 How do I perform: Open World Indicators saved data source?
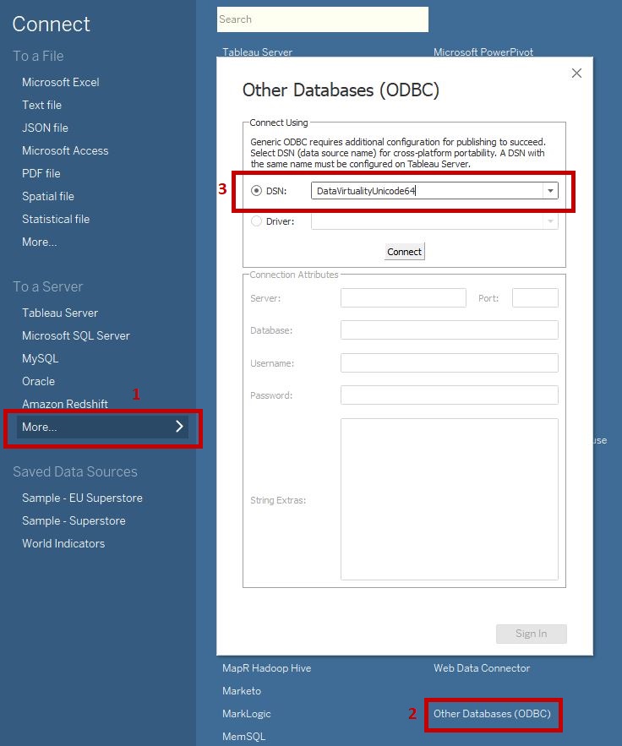point(63,543)
